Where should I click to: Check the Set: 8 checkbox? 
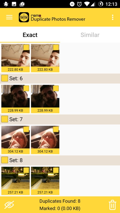point(5,160)
